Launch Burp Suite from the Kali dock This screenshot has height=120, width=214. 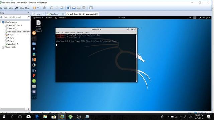[x=34, y=60]
